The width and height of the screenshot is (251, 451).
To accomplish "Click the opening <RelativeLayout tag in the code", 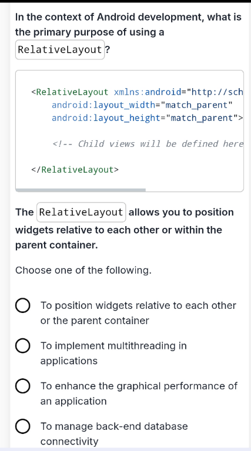I will pyautogui.click(x=70, y=92).
